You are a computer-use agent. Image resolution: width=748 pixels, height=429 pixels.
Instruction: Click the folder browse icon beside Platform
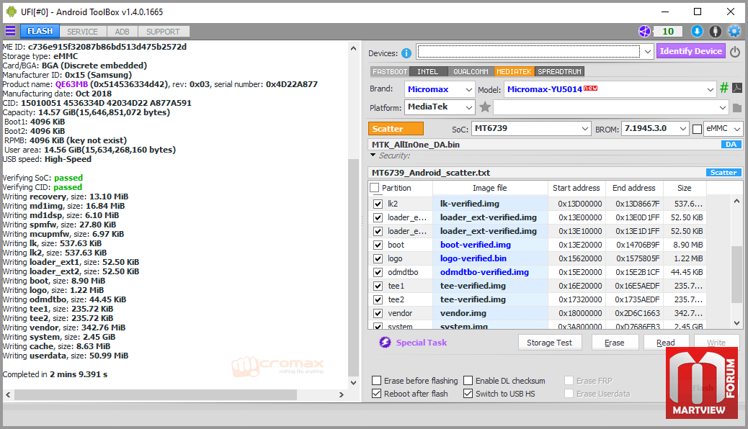point(737,108)
